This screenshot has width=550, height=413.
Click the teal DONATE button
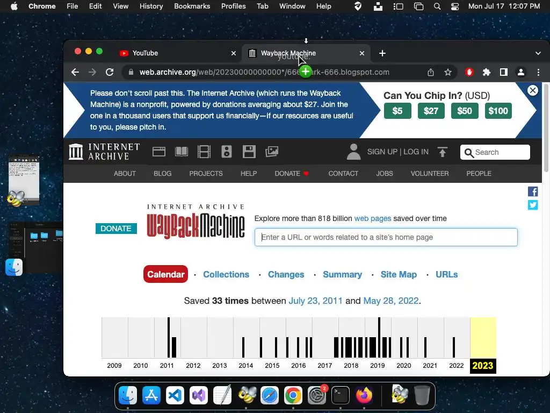point(116,228)
